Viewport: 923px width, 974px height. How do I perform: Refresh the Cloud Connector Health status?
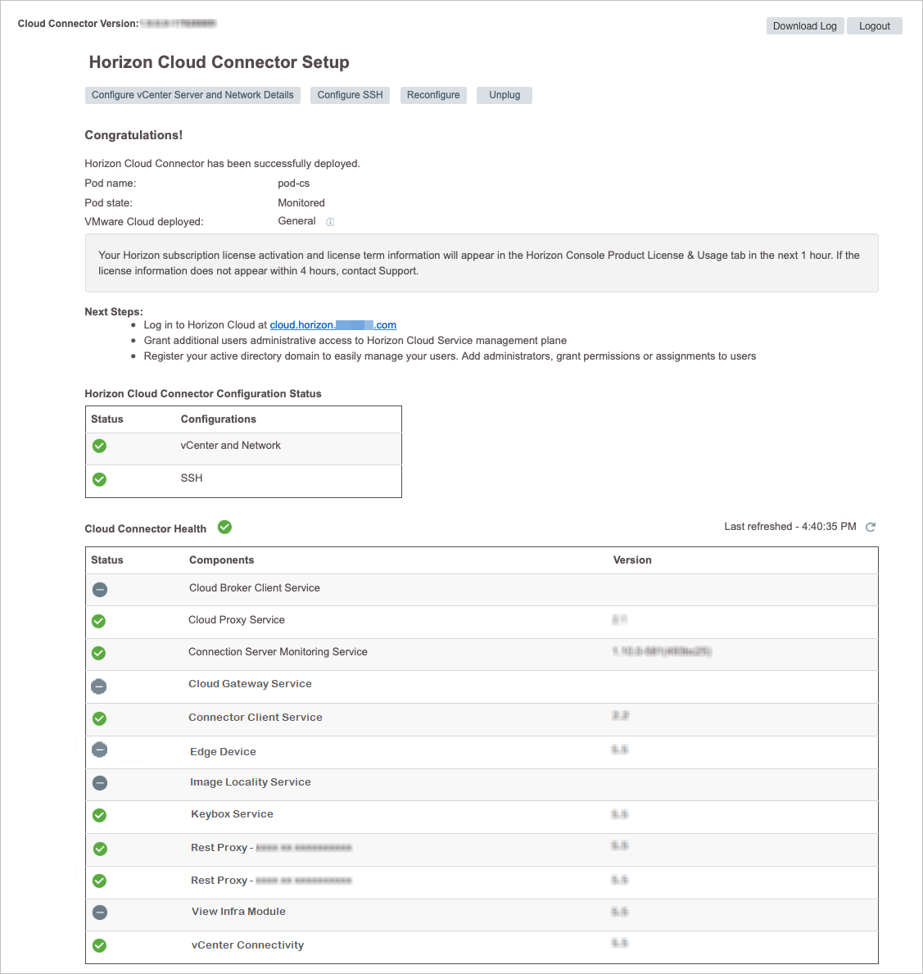[871, 527]
